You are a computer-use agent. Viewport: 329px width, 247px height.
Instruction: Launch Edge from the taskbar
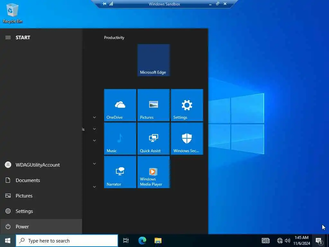tap(142, 241)
